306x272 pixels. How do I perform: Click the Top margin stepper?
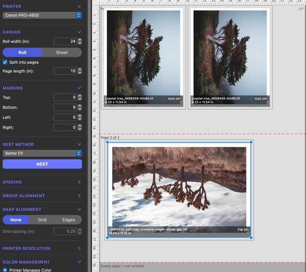(x=80, y=97)
